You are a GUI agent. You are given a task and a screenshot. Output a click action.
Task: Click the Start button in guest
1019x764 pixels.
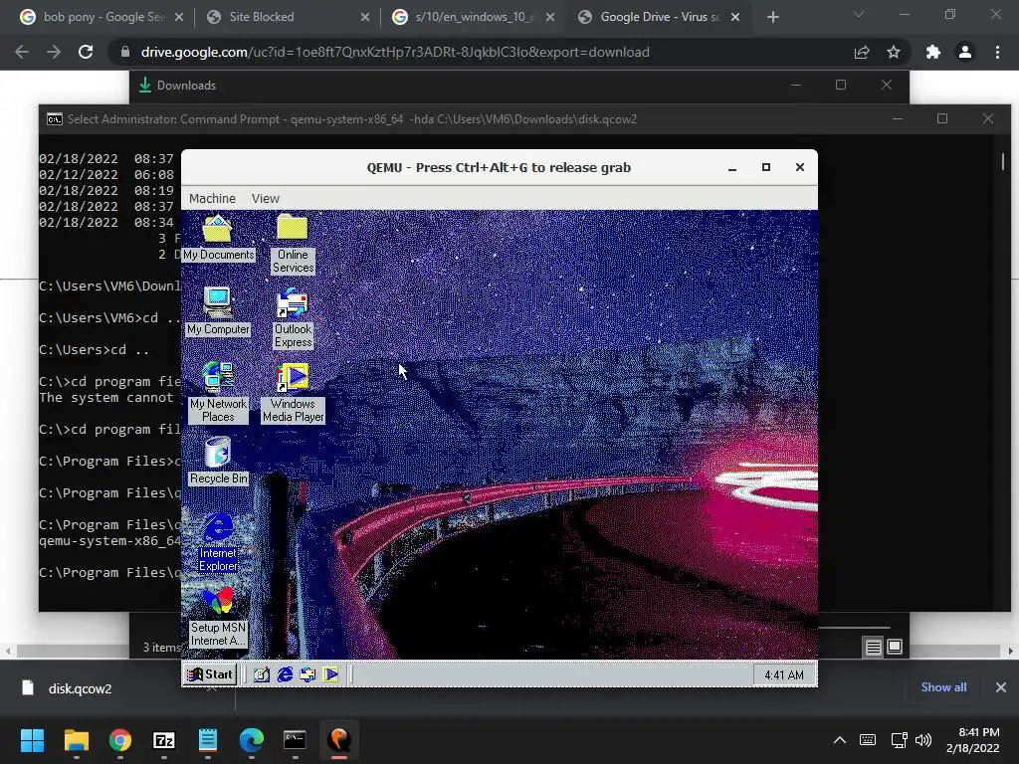pos(209,674)
